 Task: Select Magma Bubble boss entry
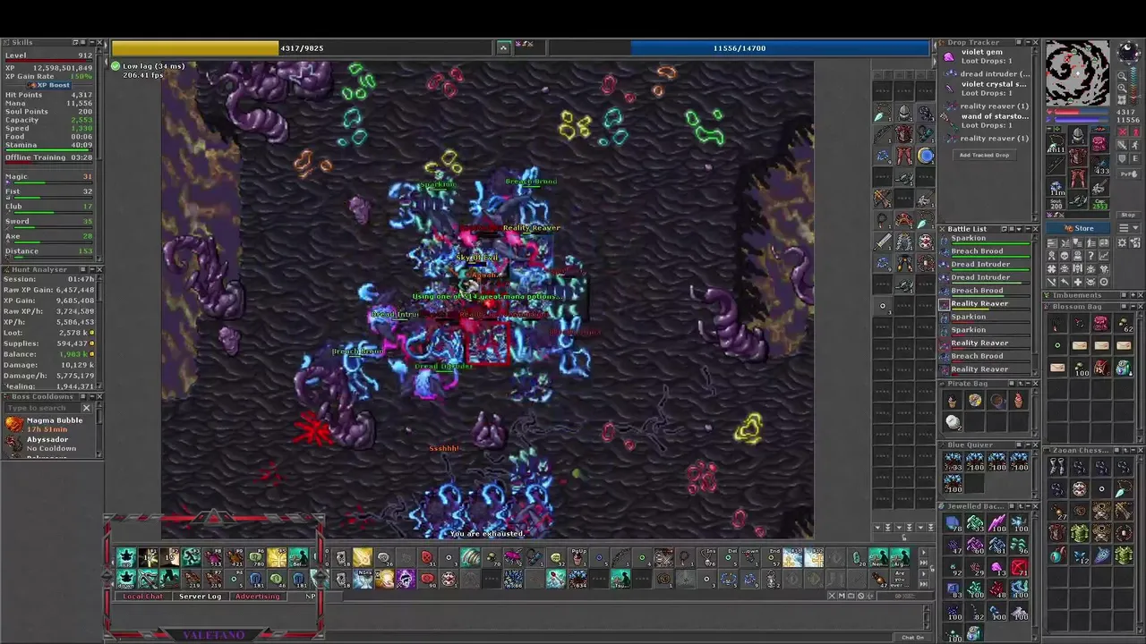point(49,425)
